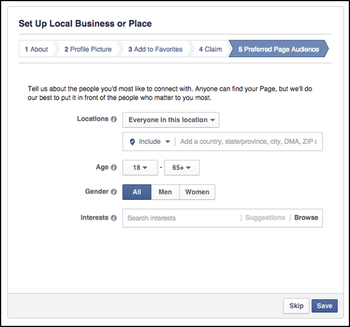Choose Women as target gender
350x327 pixels.
(x=197, y=192)
